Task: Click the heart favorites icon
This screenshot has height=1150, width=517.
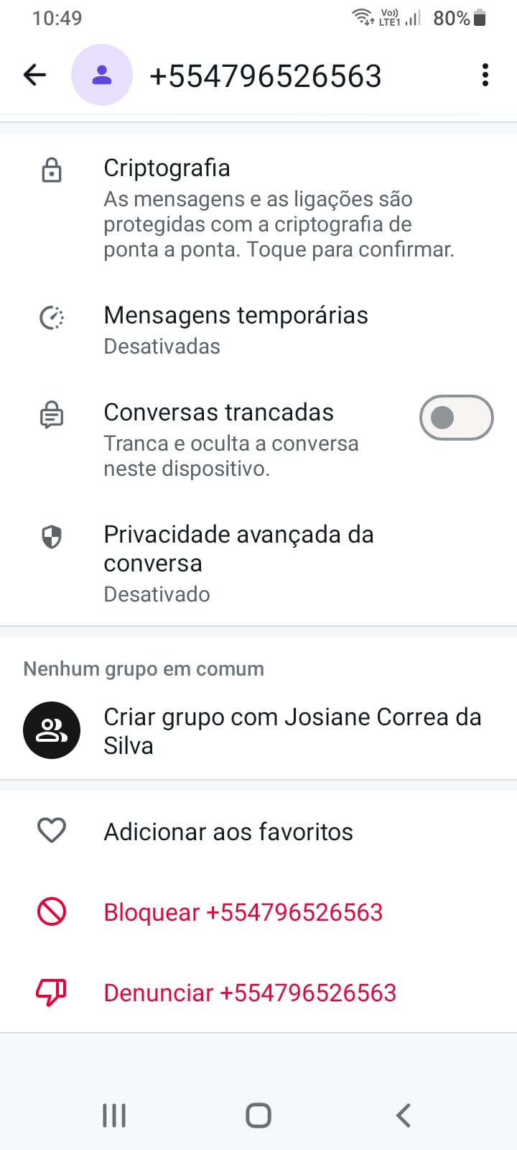Action: 52,831
